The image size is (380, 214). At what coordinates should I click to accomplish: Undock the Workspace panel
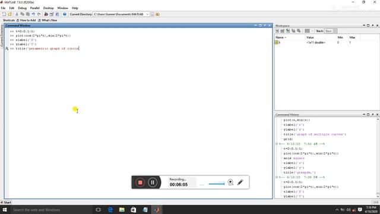[373, 26]
